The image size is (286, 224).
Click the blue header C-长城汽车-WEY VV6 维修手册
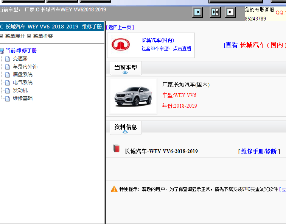point(52,27)
